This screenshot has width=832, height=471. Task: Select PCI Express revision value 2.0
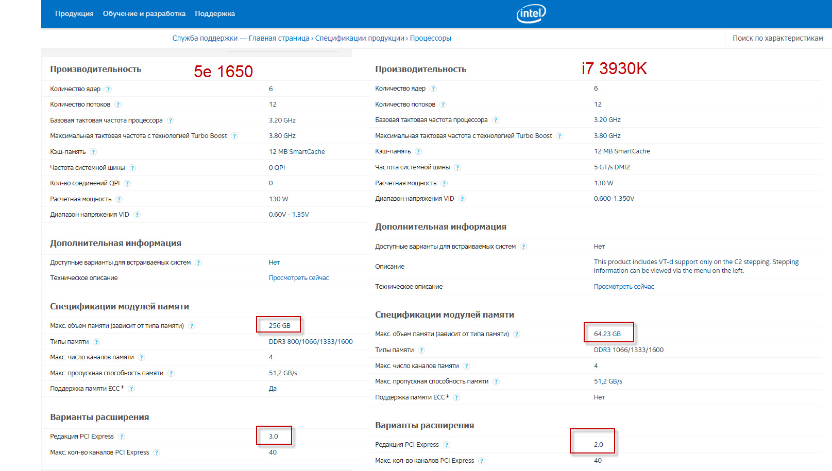[598, 445]
